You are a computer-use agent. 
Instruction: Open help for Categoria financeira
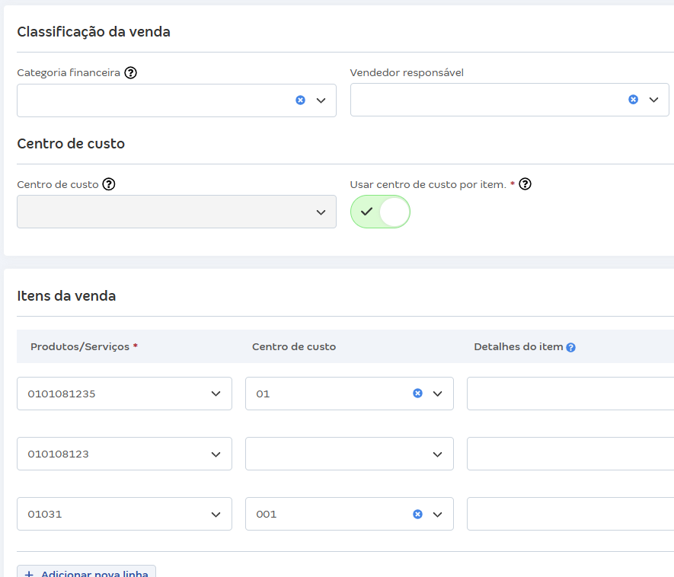coord(129,72)
